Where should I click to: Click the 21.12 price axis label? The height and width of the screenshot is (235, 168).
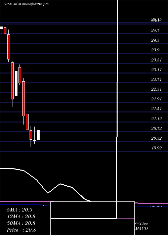click(x=156, y=119)
